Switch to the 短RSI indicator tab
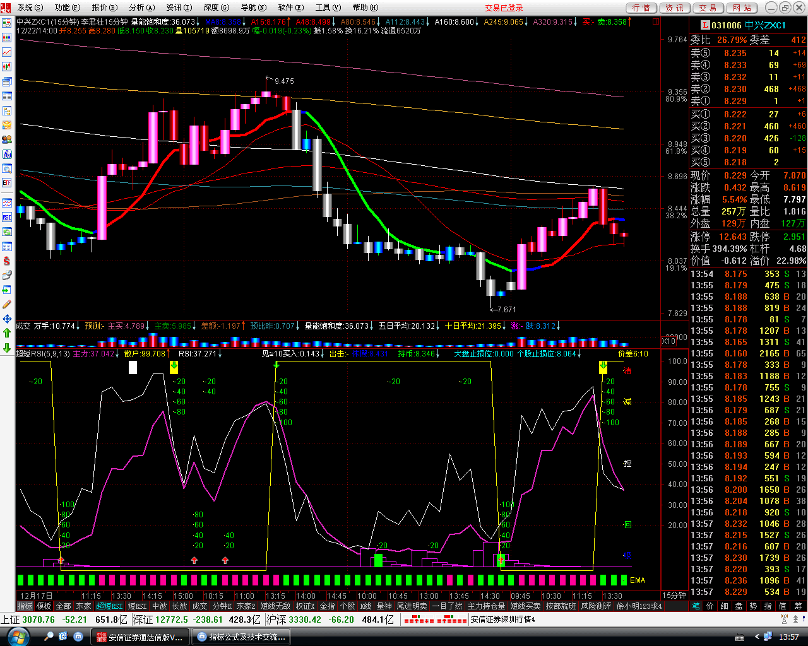The image size is (808, 646). coord(137,606)
